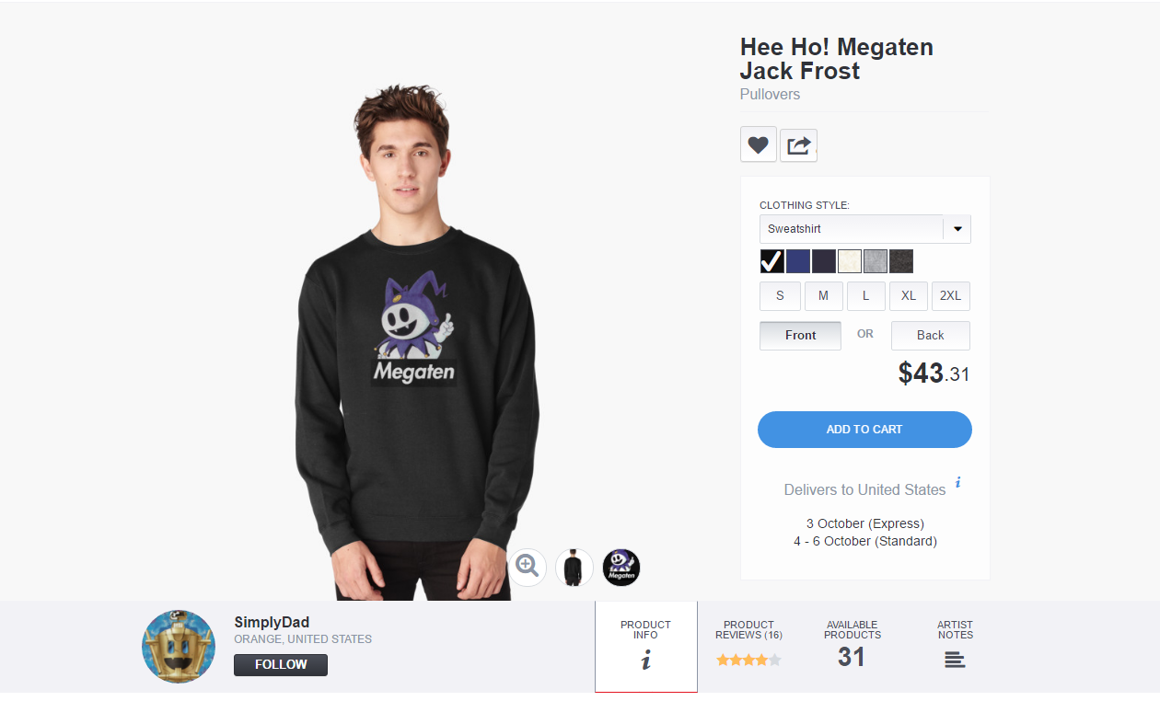Open the Clothing Style dropdown arrow
This screenshot has height=701, width=1160.
point(957,229)
